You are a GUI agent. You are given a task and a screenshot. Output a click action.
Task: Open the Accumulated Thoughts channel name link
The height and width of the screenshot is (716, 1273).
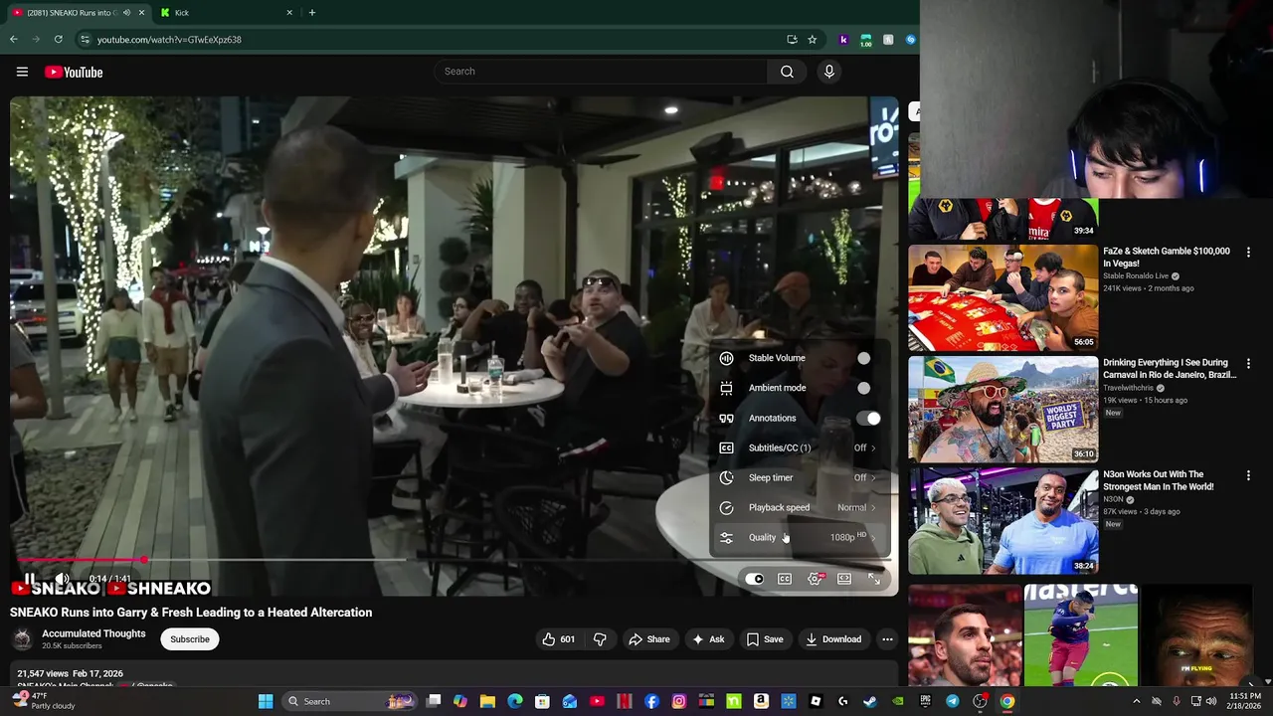(x=93, y=633)
